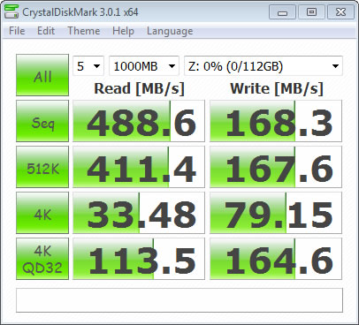
Task: Open the Theme menu
Action: click(x=84, y=31)
